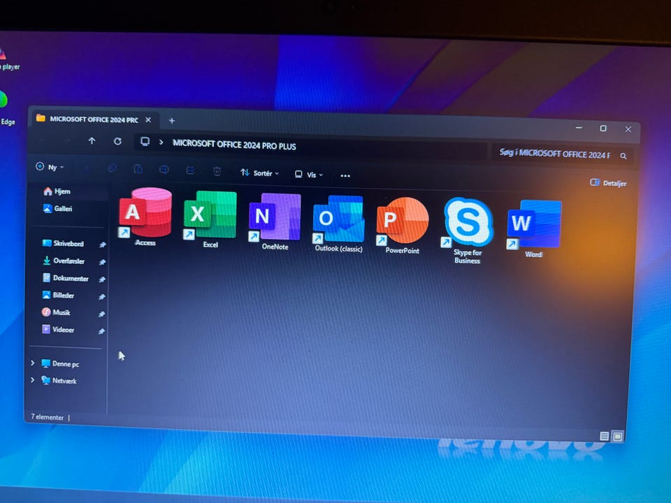The image size is (671, 503).
Task: Open the three-dots more options menu
Action: pos(345,175)
